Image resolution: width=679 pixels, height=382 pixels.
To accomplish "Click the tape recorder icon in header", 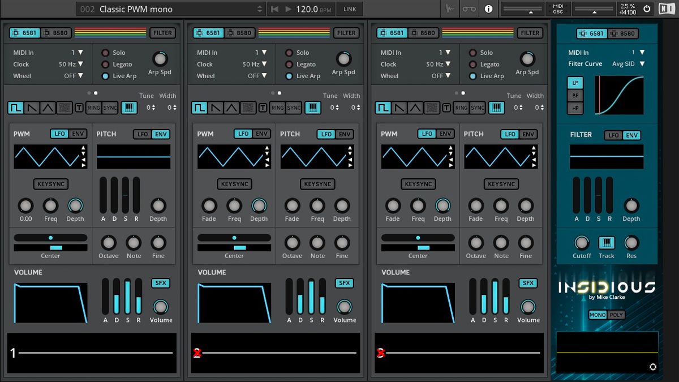I will [469, 8].
